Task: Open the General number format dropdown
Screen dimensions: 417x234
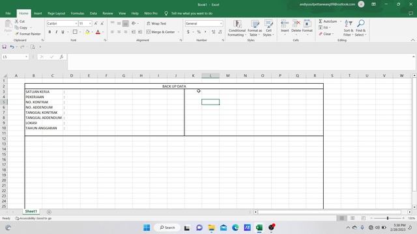Action: coord(221,23)
